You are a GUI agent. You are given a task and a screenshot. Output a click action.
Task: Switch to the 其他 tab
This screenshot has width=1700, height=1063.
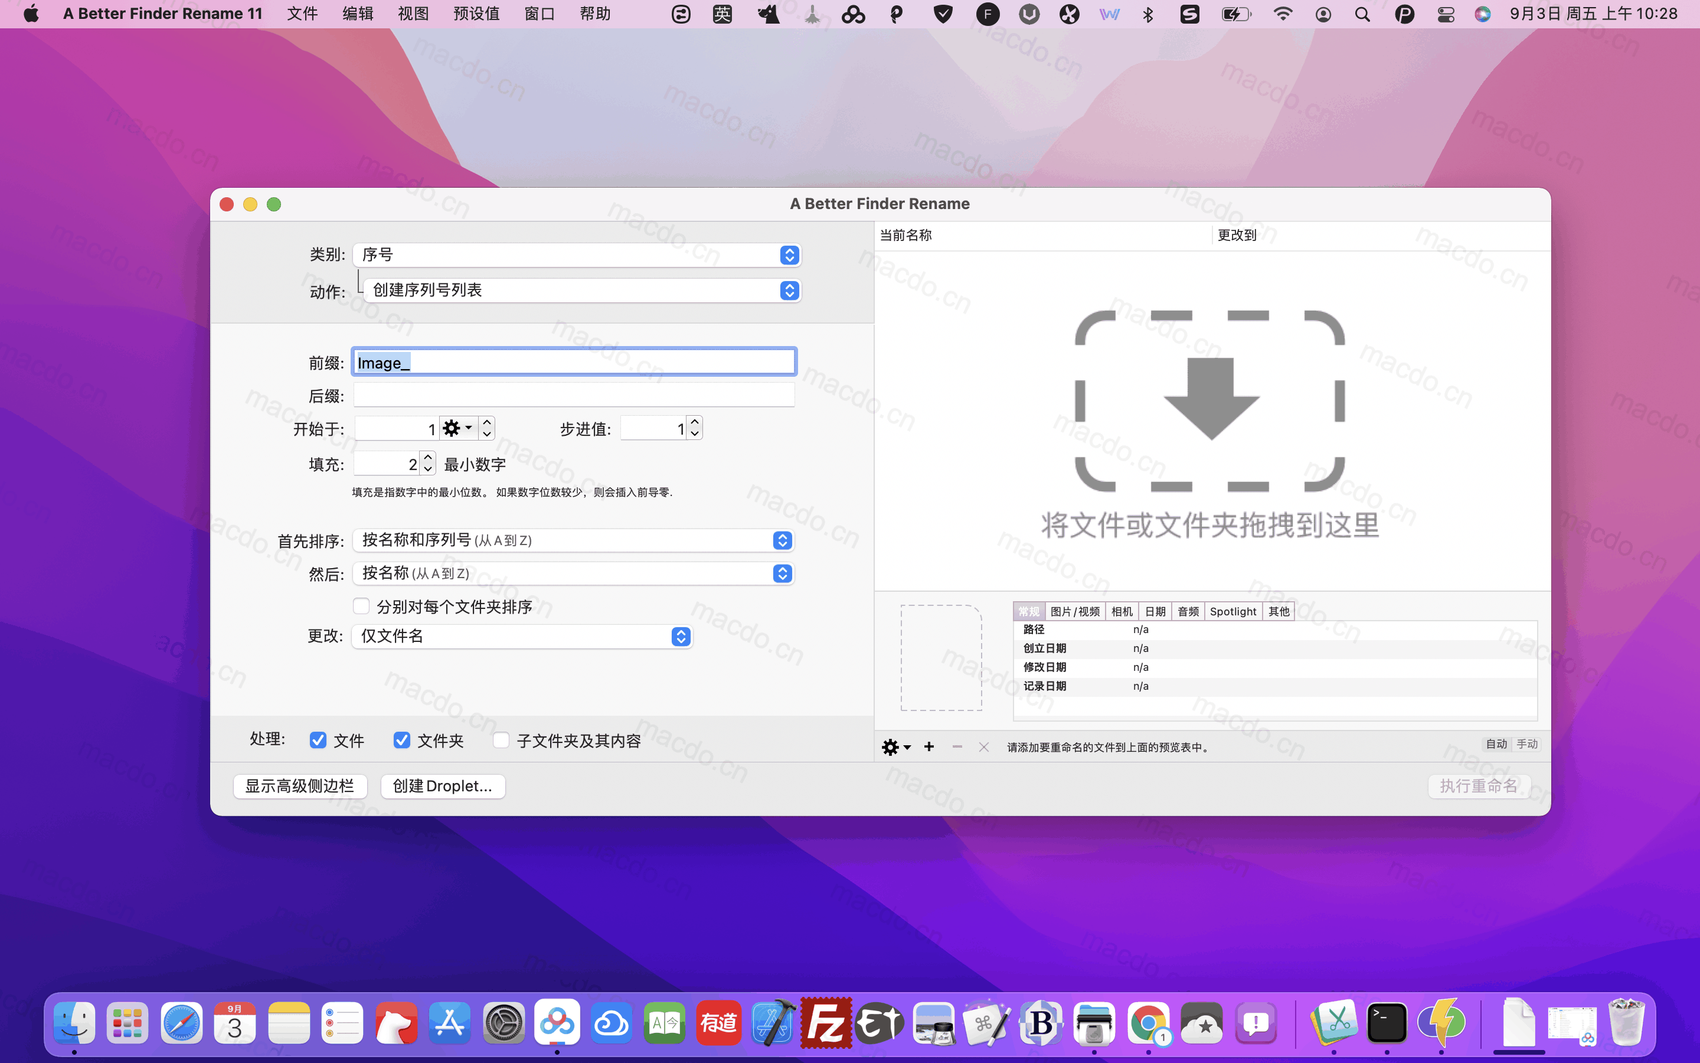[x=1279, y=611]
